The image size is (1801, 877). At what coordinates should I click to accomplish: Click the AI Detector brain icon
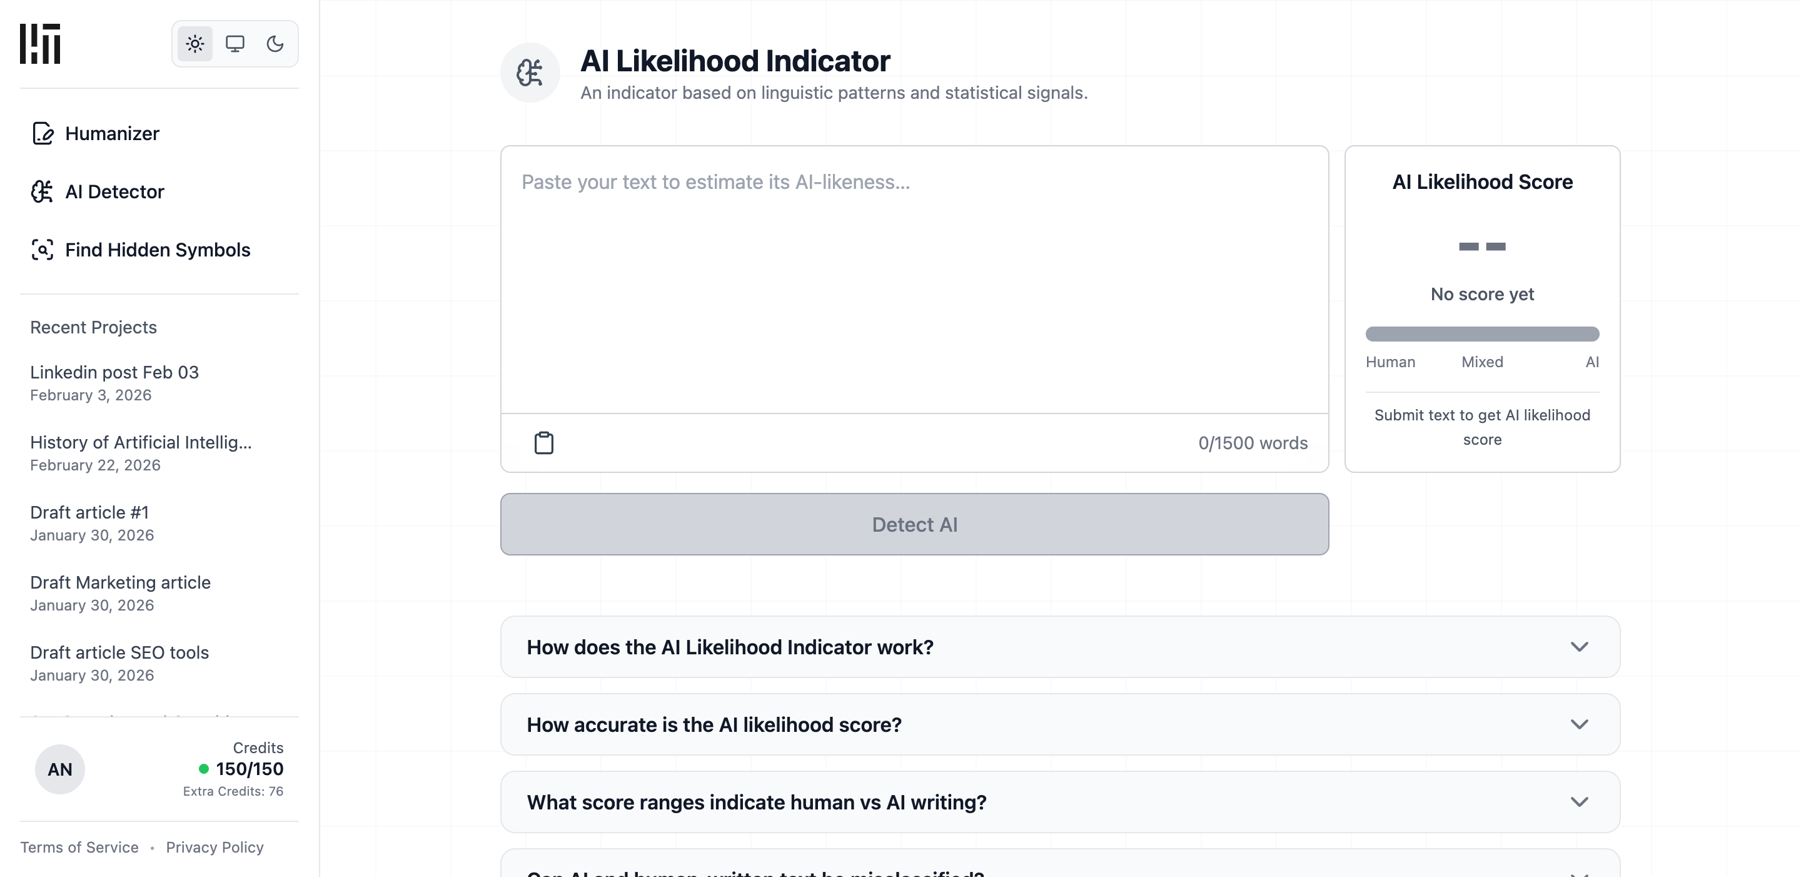point(42,191)
